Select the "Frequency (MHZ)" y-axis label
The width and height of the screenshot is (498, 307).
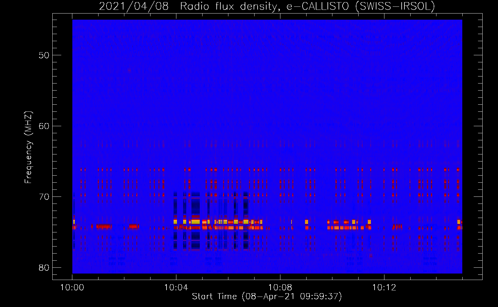pos(28,147)
